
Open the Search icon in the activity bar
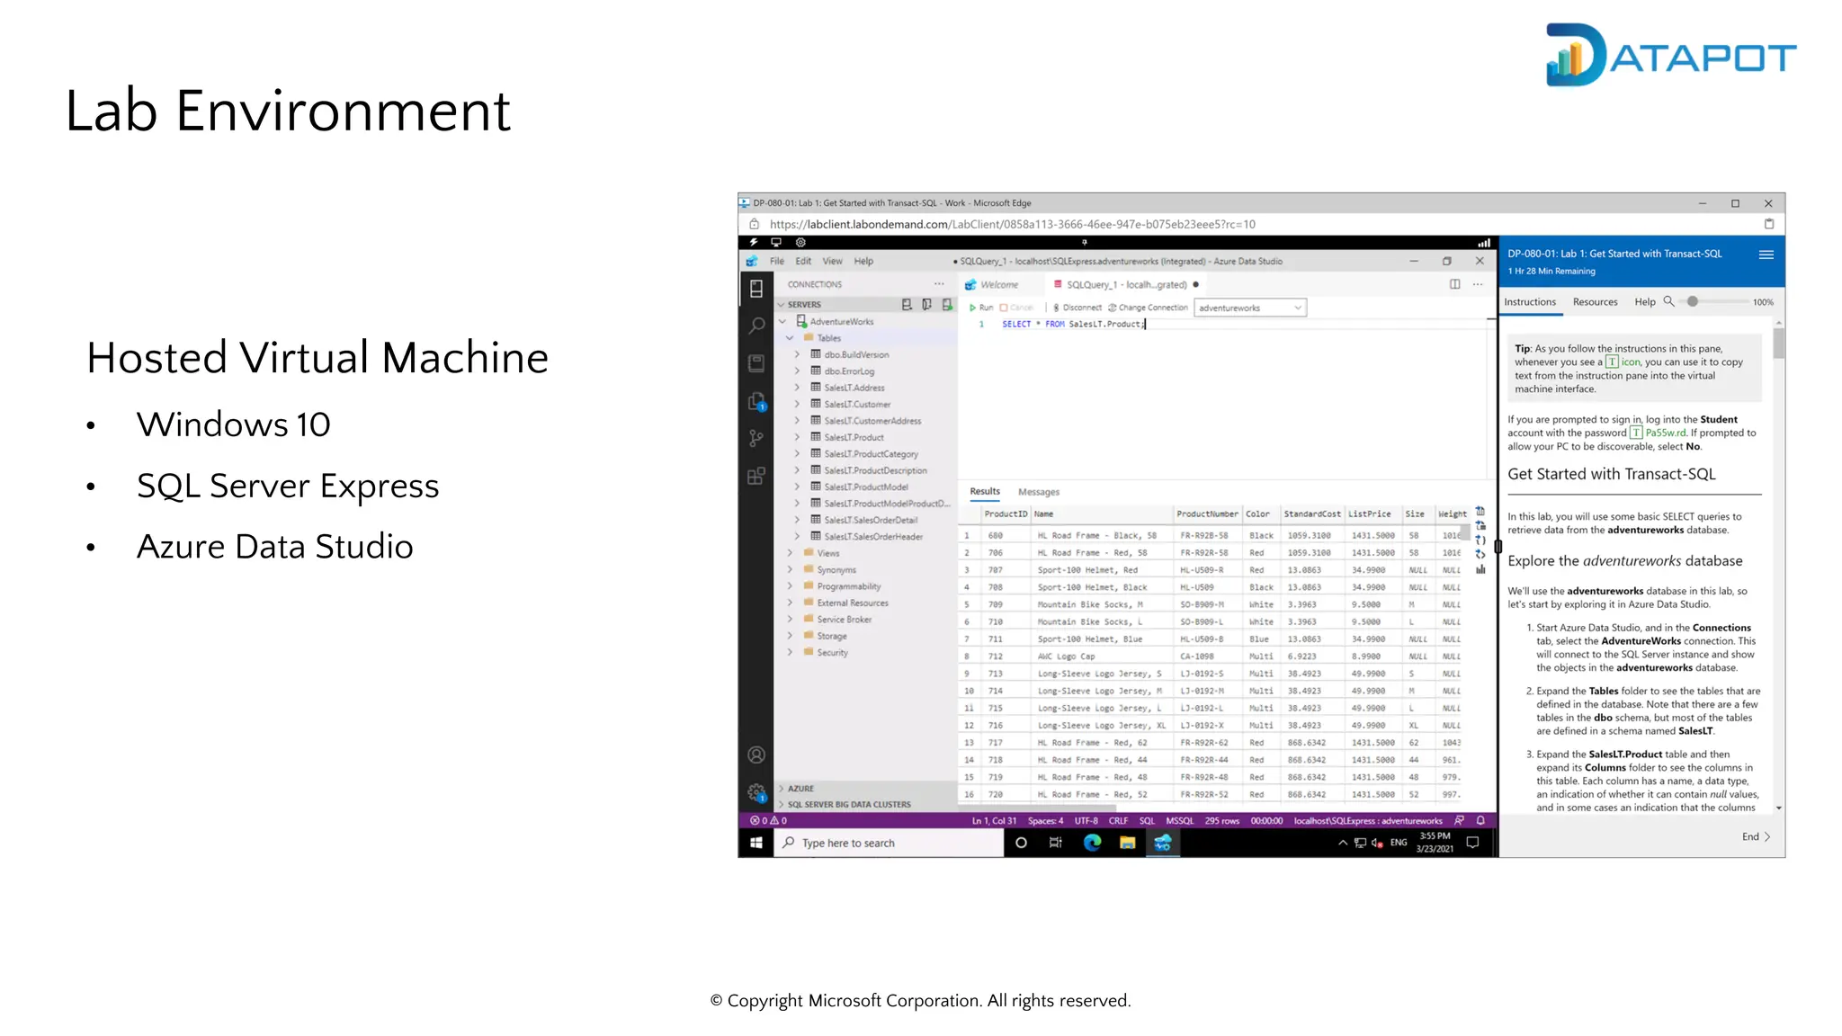pos(756,326)
